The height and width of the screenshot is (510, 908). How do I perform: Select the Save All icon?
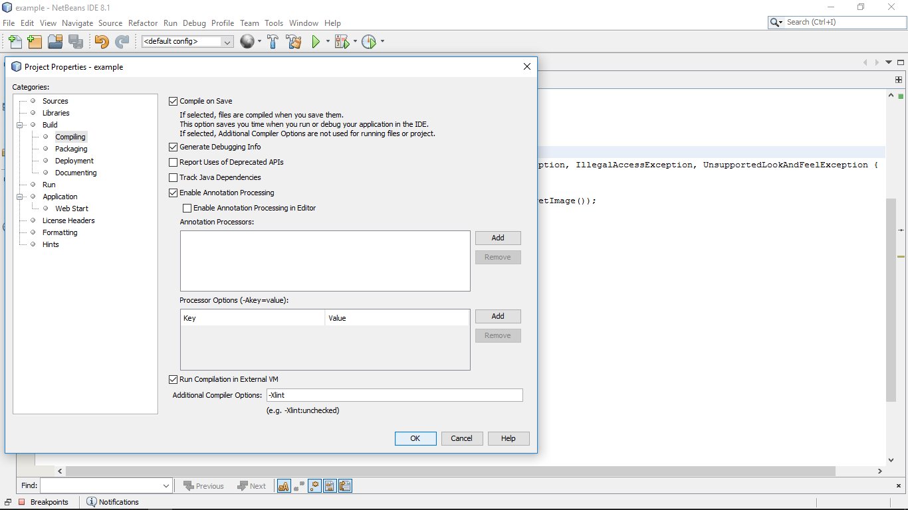click(x=76, y=41)
